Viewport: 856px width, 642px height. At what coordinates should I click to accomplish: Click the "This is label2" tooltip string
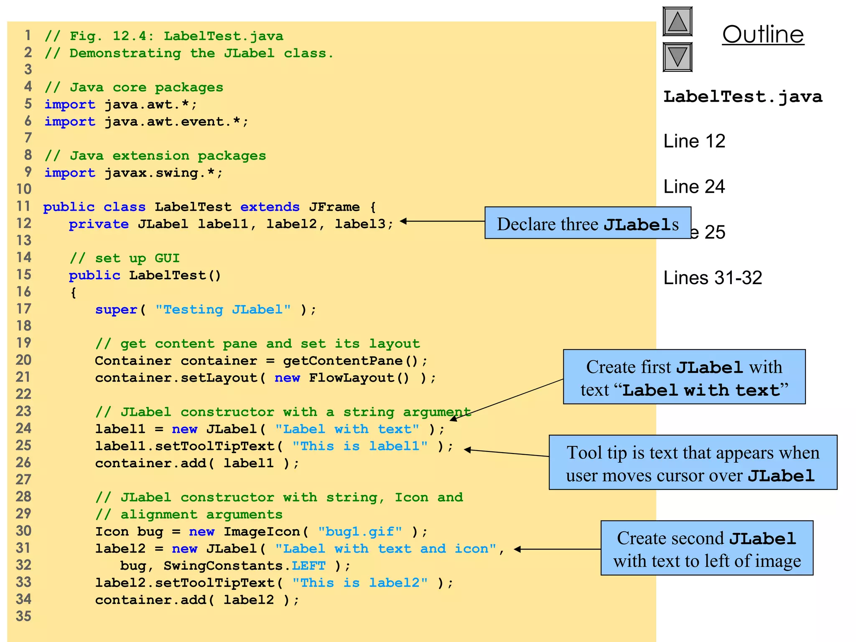point(359,583)
